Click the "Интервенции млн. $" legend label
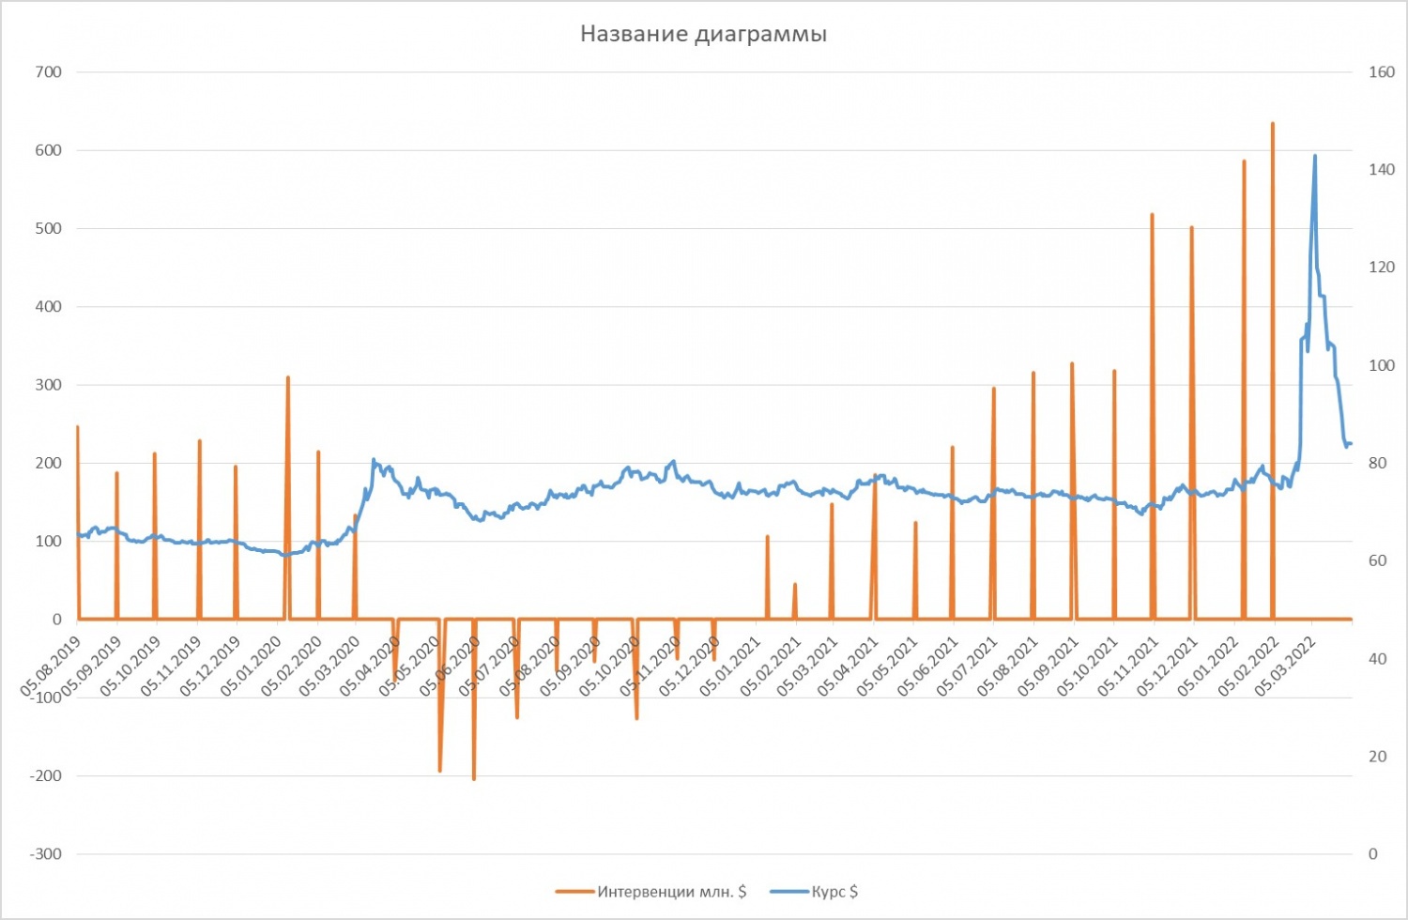 [x=671, y=891]
